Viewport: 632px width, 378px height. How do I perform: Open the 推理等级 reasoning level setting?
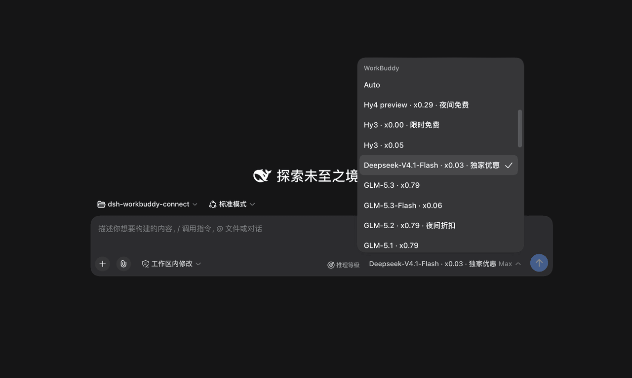tap(344, 265)
